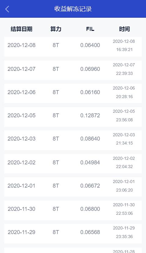
Task: Open the 2020-11-29 record row
Action: coord(73,233)
